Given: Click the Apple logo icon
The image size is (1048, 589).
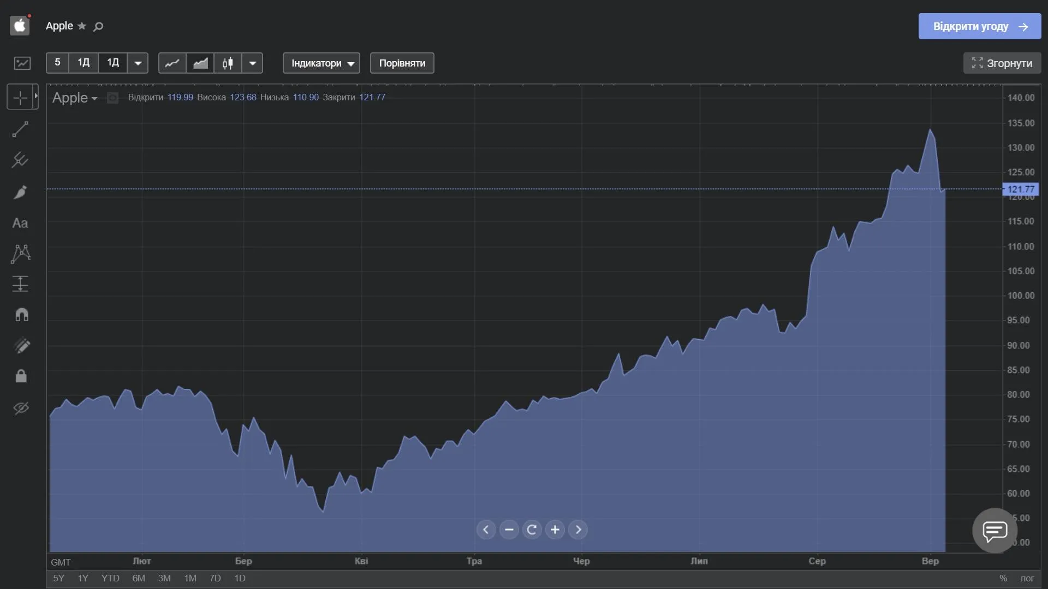Looking at the screenshot, I should click(20, 26).
